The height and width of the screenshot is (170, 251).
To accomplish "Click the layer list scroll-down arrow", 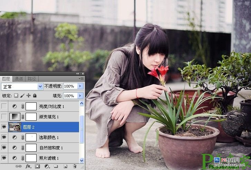I will tap(81, 160).
